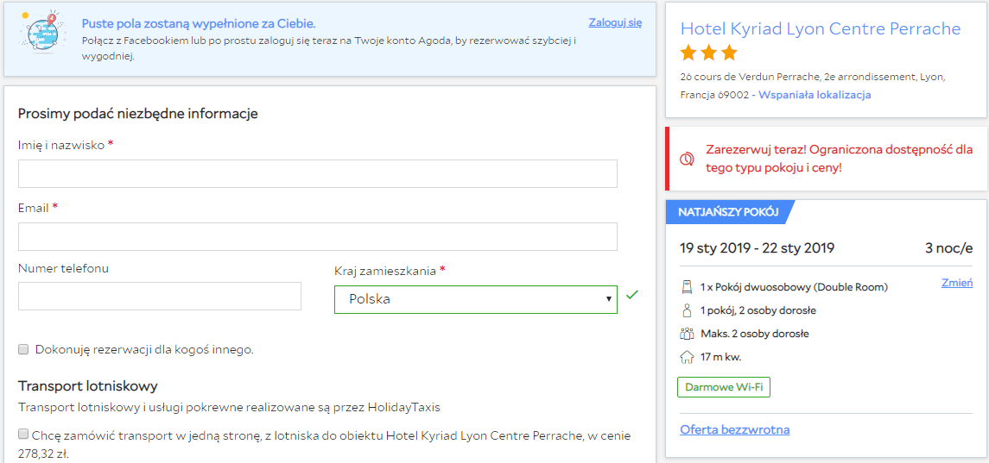Click the bed icon beside Pokój dwuosobowy
This screenshot has width=989, height=463.
(x=687, y=287)
